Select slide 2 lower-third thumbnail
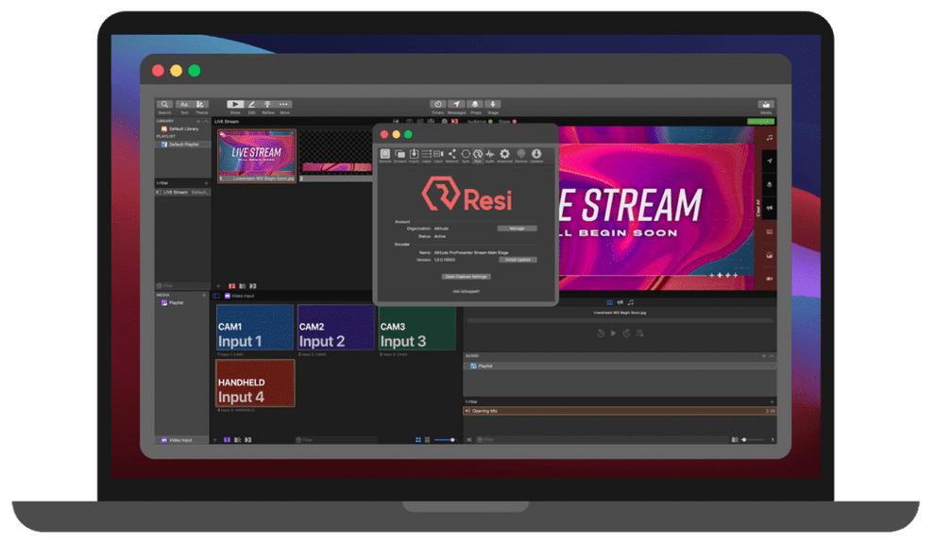This screenshot has height=546, width=935. (335, 157)
